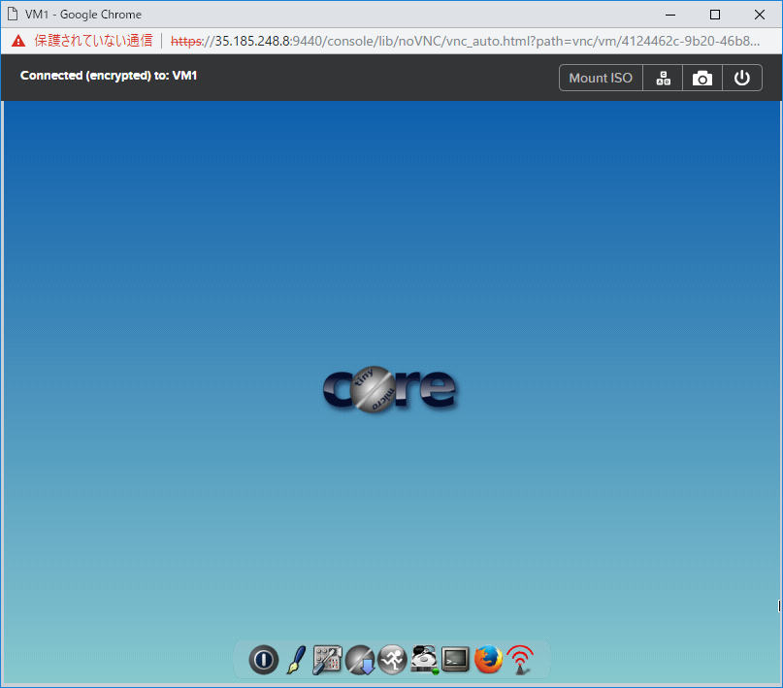
Task: Launch the Control Panel tools icon
Action: [x=328, y=660]
